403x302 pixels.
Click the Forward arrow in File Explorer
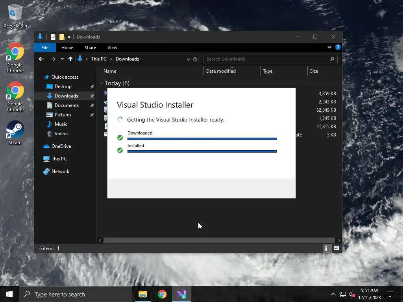pyautogui.click(x=53, y=59)
